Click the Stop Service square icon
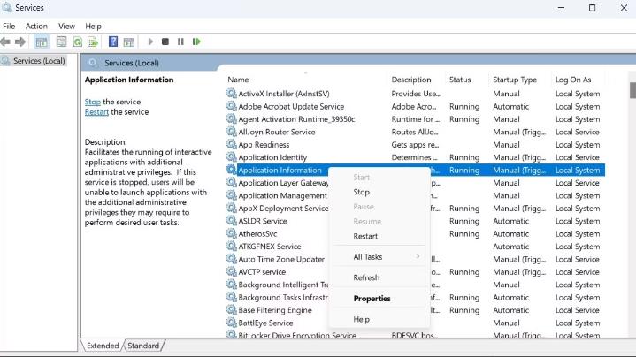The height and width of the screenshot is (357, 636). [x=165, y=42]
